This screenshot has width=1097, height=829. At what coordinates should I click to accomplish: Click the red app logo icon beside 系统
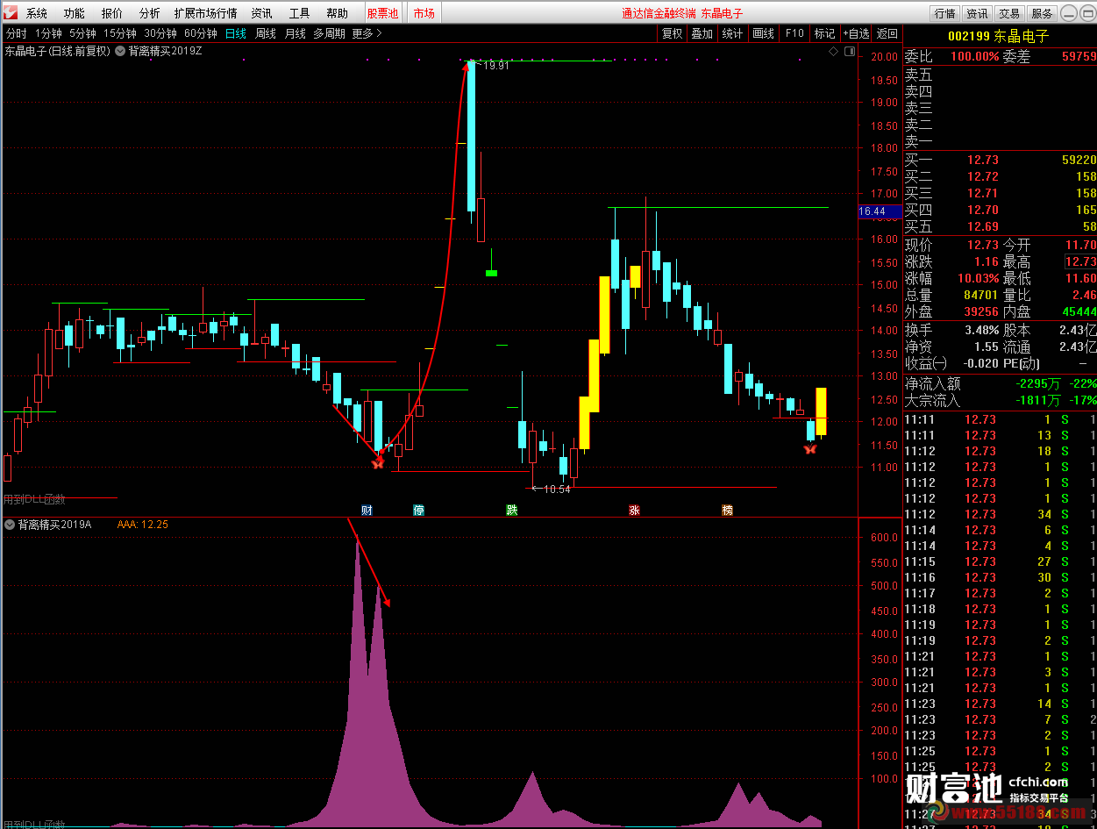(10, 13)
